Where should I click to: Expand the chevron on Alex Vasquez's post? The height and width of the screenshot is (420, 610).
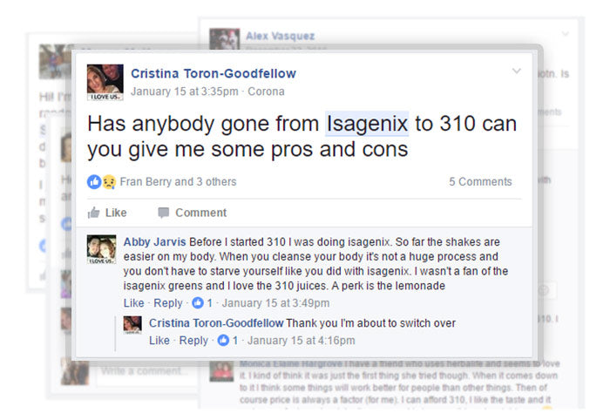(566, 34)
